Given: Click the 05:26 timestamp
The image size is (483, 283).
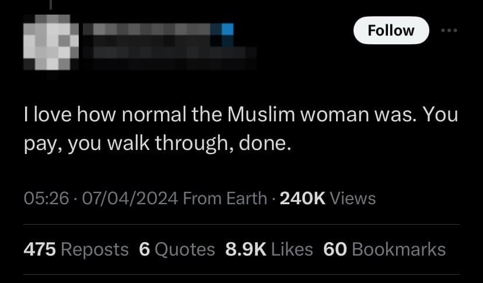Looking at the screenshot, I should (46, 198).
